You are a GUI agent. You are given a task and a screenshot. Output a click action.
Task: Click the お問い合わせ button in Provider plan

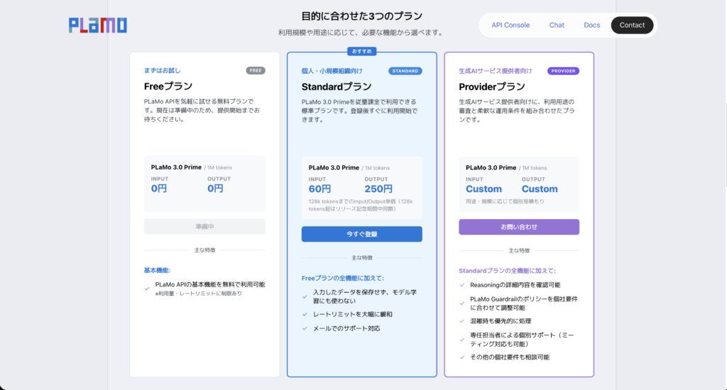point(519,227)
